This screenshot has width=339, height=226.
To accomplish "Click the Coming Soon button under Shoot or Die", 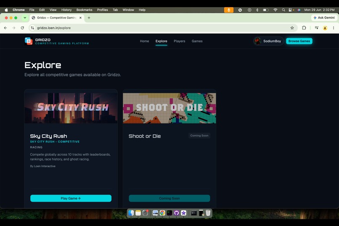I will coord(169,198).
